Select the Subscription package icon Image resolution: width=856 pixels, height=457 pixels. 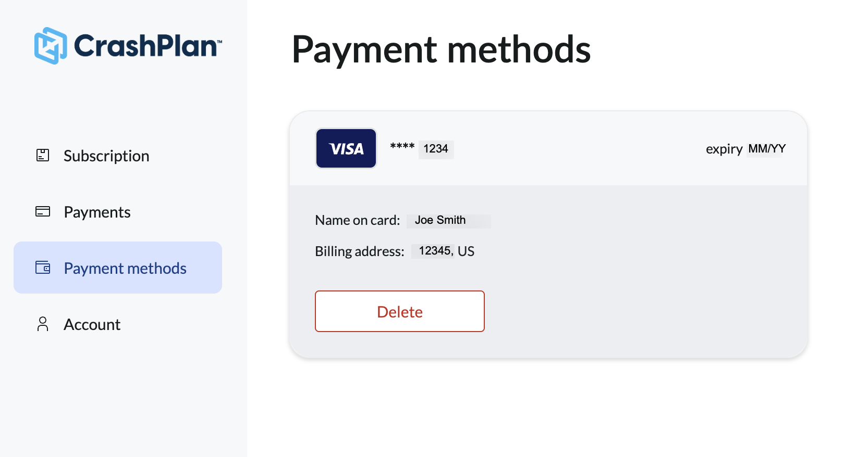tap(42, 155)
